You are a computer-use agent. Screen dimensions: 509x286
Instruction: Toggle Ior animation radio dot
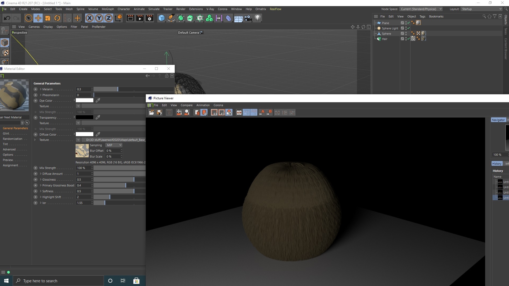pos(36,203)
